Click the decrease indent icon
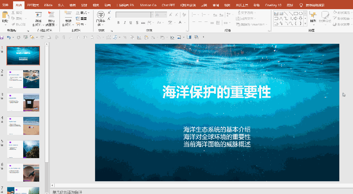353x194 pixels. [x=215, y=15]
